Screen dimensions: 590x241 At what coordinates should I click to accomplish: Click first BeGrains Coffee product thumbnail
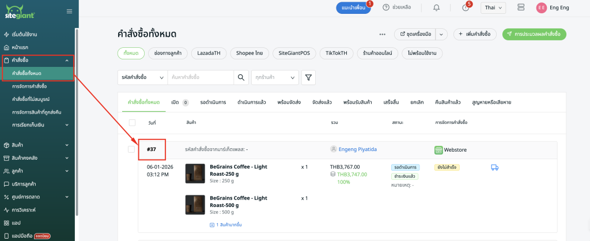click(x=195, y=174)
